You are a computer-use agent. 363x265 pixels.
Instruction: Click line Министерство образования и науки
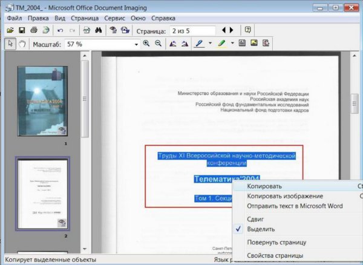243,94
